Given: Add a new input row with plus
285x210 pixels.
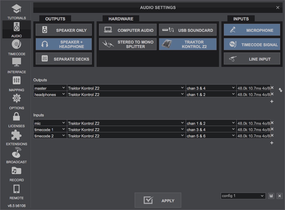Looking at the screenshot, I should 271,143.
